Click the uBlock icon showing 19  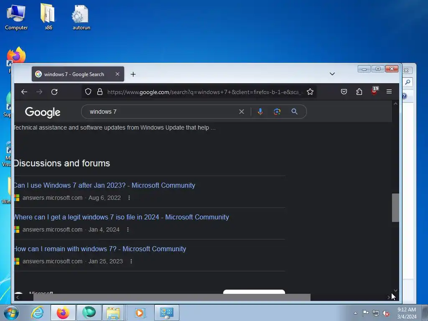pos(374,91)
